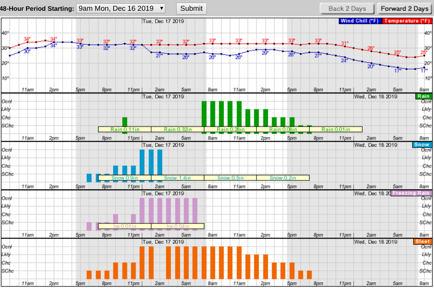This screenshot has height=288, width=434.
Task: Click the Rain:0.32in accumulation box
Action: 177,130
